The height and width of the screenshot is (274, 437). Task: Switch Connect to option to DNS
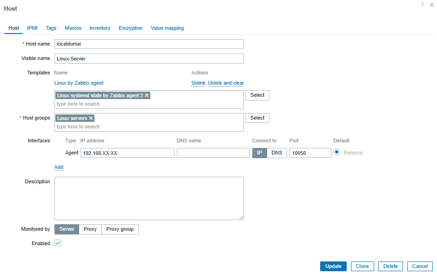[x=277, y=153]
